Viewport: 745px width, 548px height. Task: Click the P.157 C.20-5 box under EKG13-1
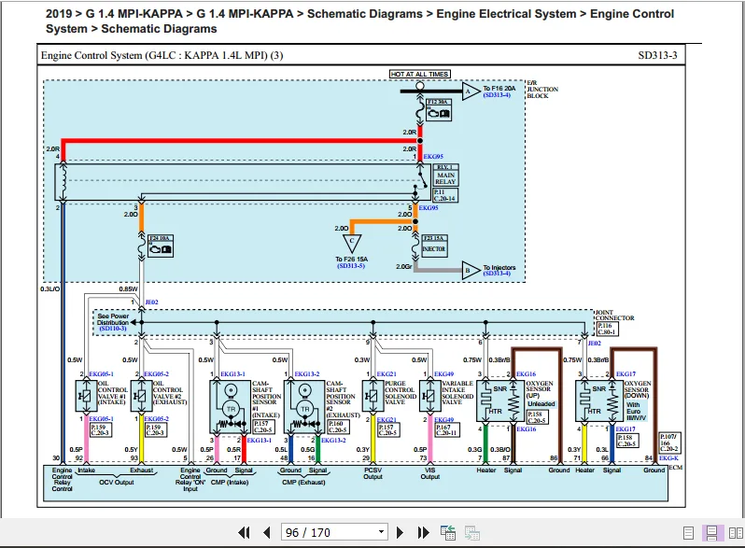[263, 427]
